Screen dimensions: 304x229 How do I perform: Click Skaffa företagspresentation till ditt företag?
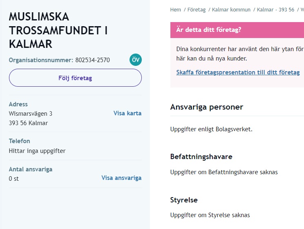tap(238, 72)
